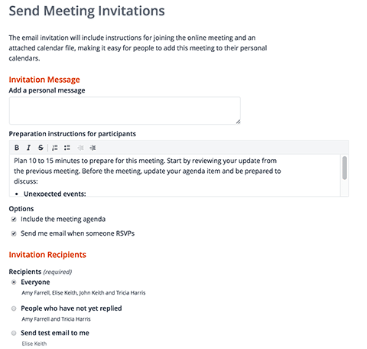Click Include the meeting agenda label
This screenshot has height=349, width=367.
pyautogui.click(x=63, y=220)
